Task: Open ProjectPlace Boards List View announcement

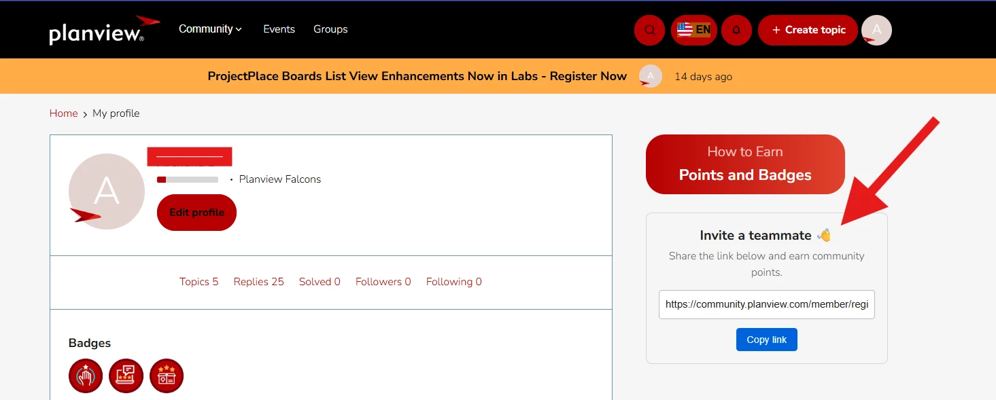Action: (x=417, y=76)
